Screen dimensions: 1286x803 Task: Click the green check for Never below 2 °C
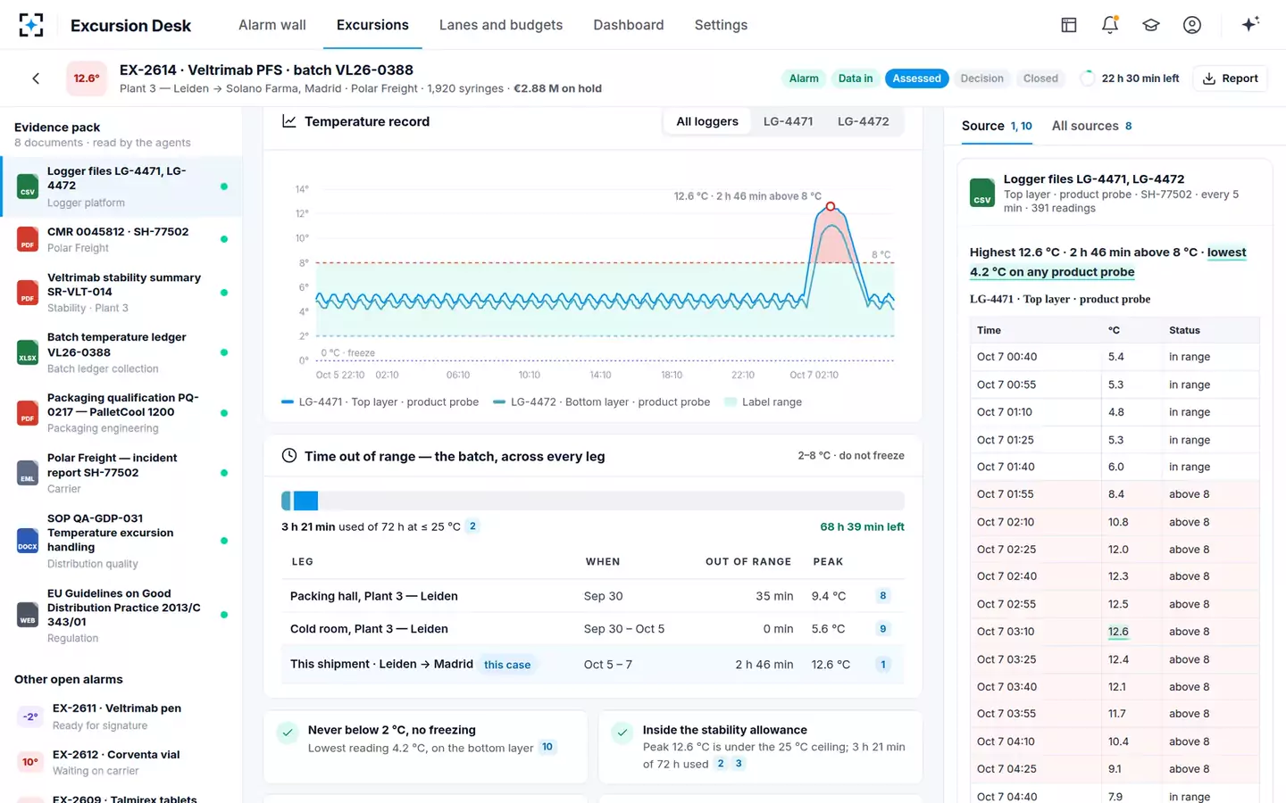288,733
